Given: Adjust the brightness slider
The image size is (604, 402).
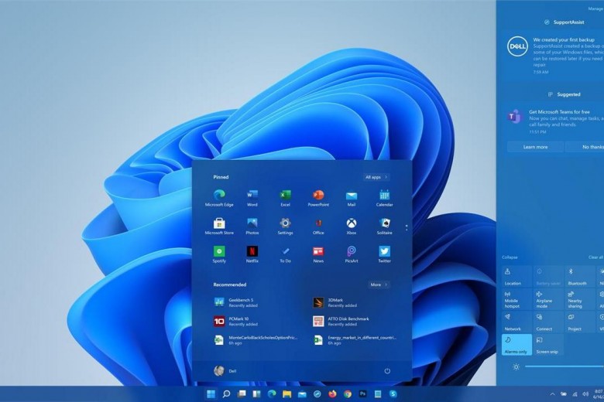Looking at the screenshot, I should [564, 366].
